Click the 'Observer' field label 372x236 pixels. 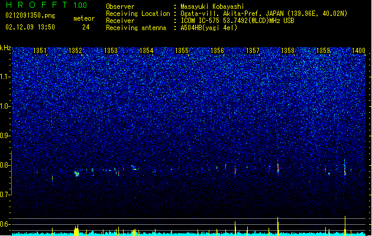pos(120,6)
